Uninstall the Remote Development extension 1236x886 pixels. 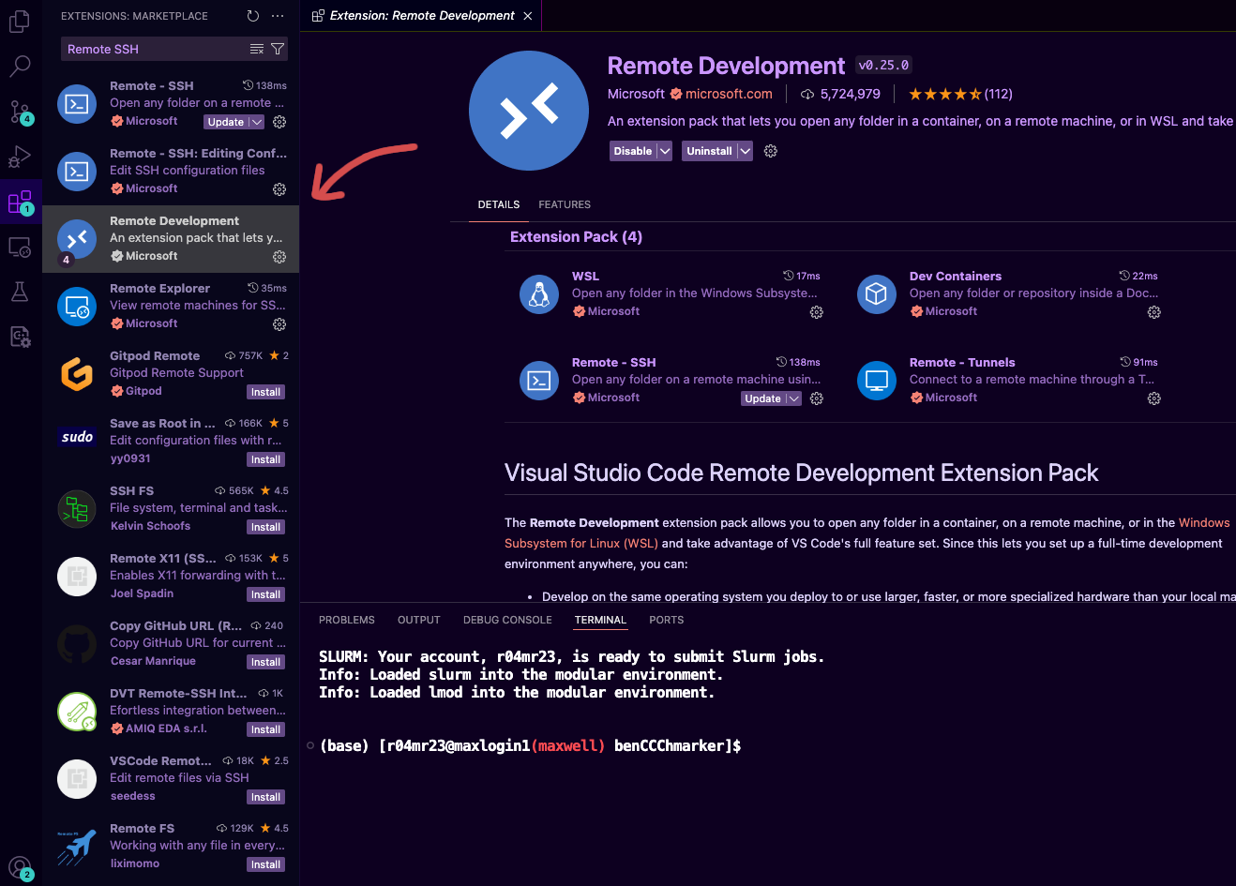coord(709,151)
